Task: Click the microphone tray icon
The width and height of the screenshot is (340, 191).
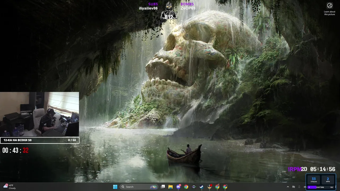Action: click(299, 187)
